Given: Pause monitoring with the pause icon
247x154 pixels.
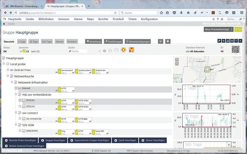Looking at the screenshot, I should (x=223, y=41).
